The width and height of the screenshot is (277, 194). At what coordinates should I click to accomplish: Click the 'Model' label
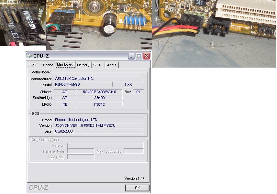[x=47, y=85]
